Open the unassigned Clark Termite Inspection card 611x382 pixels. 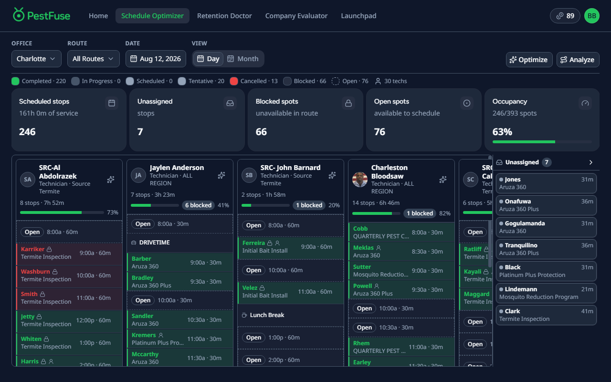point(546,315)
